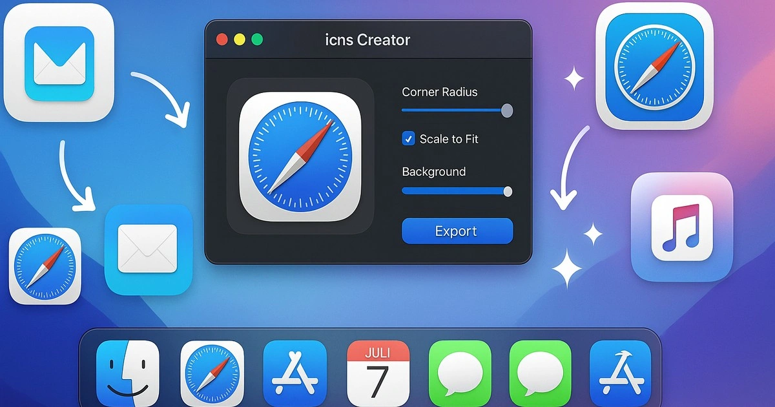Click the Safari icon preview in icns Creator
The width and height of the screenshot is (775, 407).
coord(300,156)
